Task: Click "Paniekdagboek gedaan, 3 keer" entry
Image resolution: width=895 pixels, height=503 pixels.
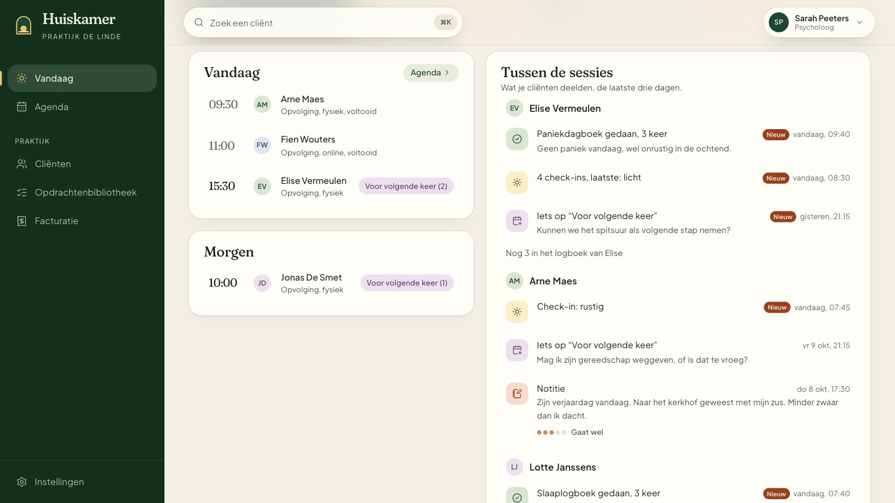Action: (x=678, y=141)
